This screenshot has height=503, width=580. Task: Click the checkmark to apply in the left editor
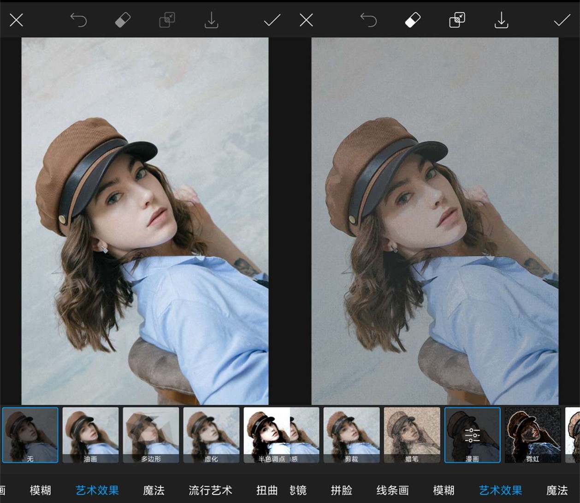[x=272, y=20]
